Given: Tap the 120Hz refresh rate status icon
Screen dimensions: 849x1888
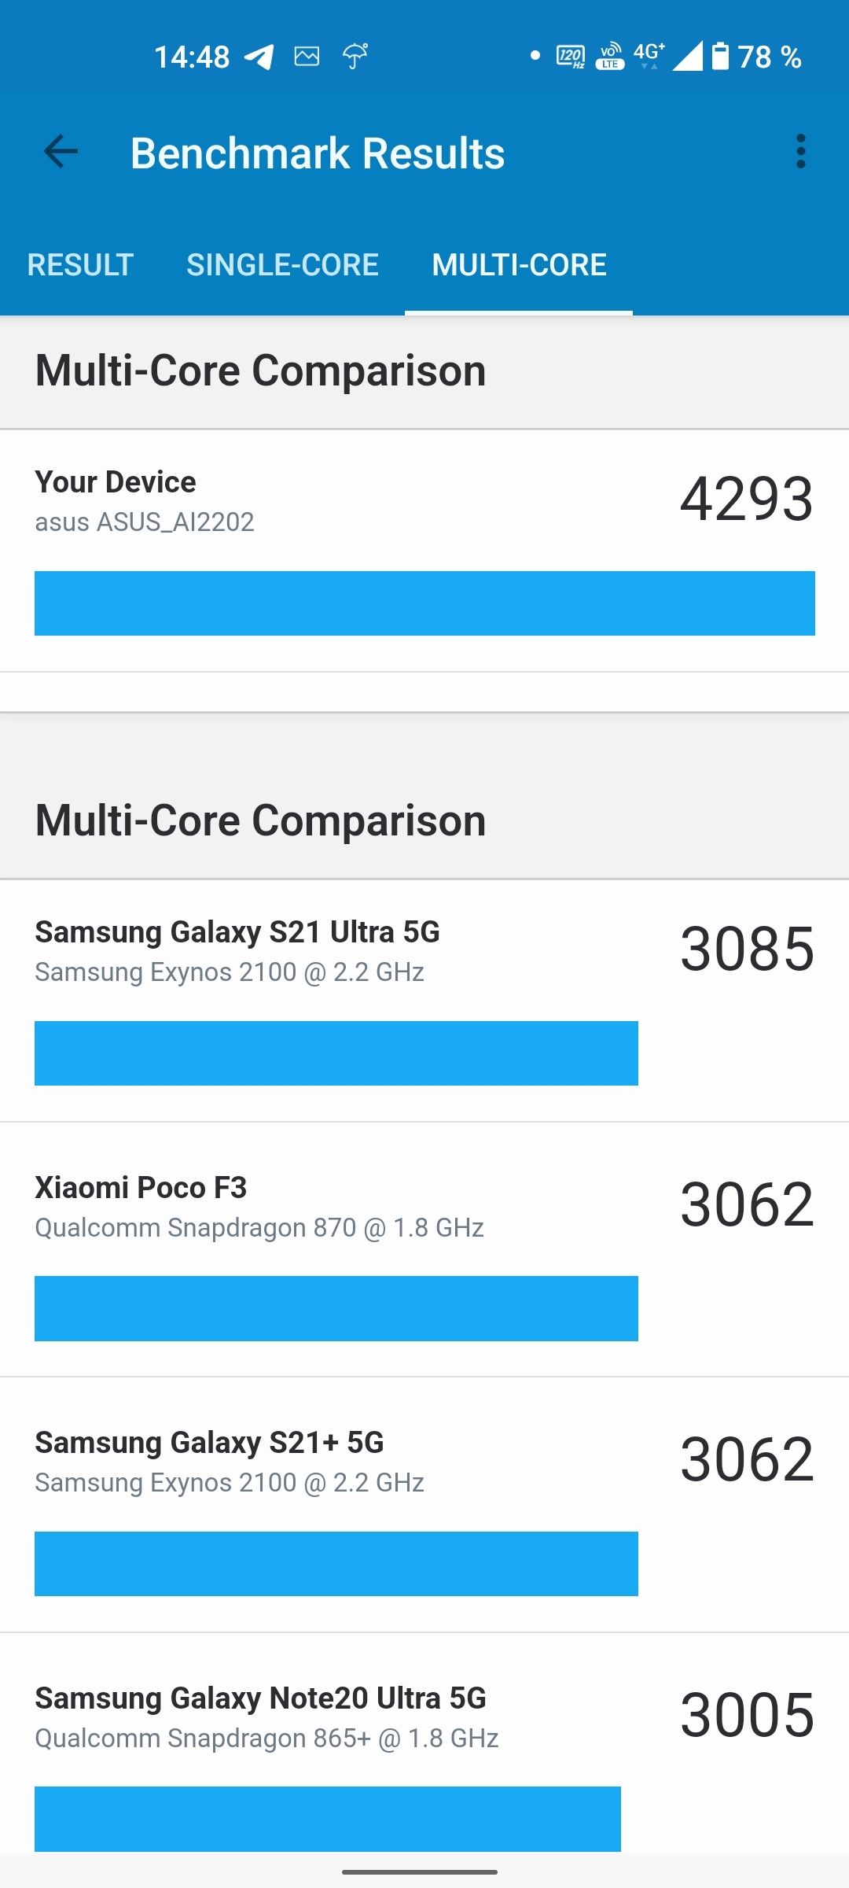Looking at the screenshot, I should pyautogui.click(x=570, y=57).
